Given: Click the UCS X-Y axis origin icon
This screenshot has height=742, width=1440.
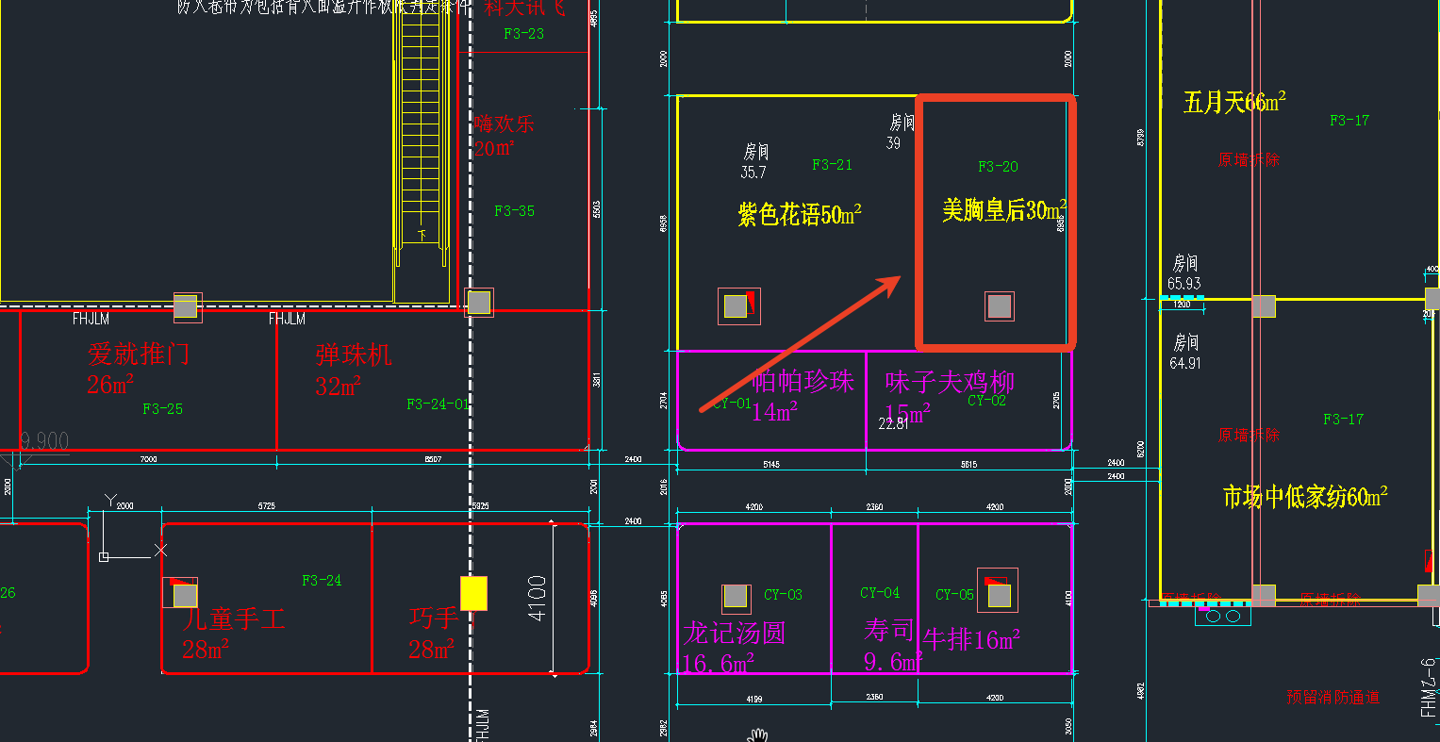Looking at the screenshot, I should pos(105,556).
